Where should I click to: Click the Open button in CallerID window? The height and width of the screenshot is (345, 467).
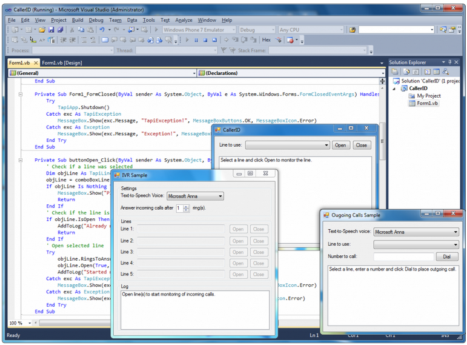click(x=340, y=146)
